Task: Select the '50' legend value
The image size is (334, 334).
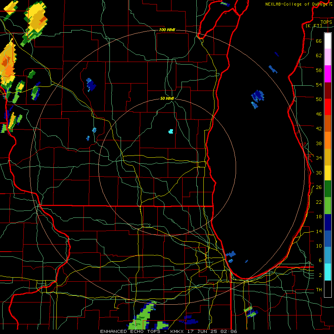Action: click(319, 99)
